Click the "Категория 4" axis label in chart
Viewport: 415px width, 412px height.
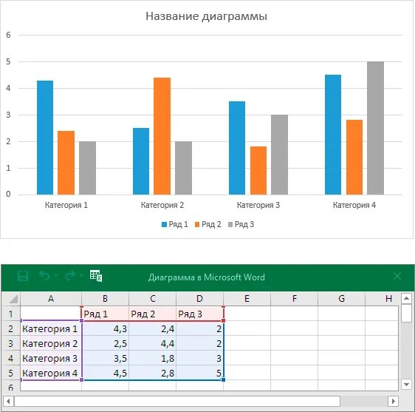pyautogui.click(x=354, y=205)
